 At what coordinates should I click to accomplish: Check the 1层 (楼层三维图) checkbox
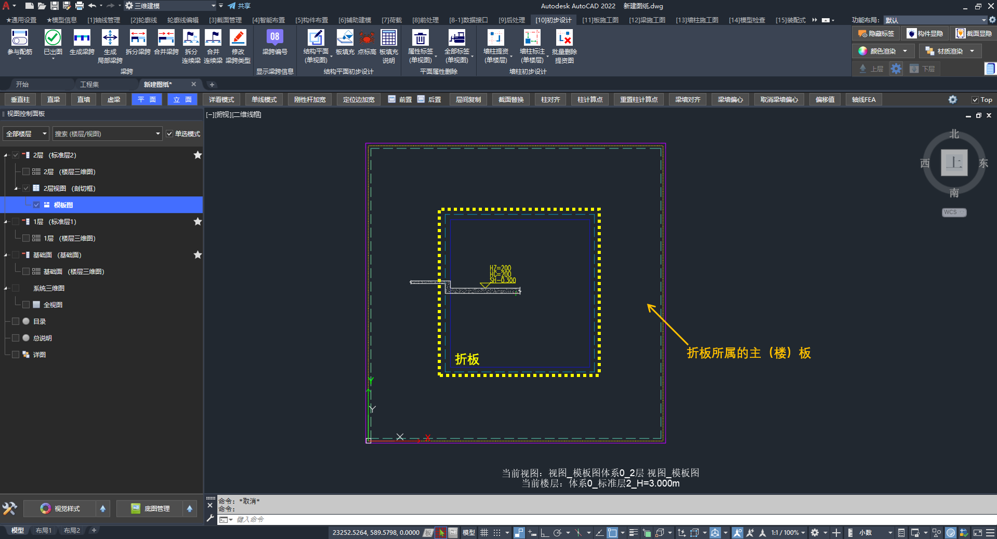(x=26, y=238)
